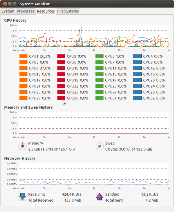Click the blue CPU32 legend icon

[137, 98]
